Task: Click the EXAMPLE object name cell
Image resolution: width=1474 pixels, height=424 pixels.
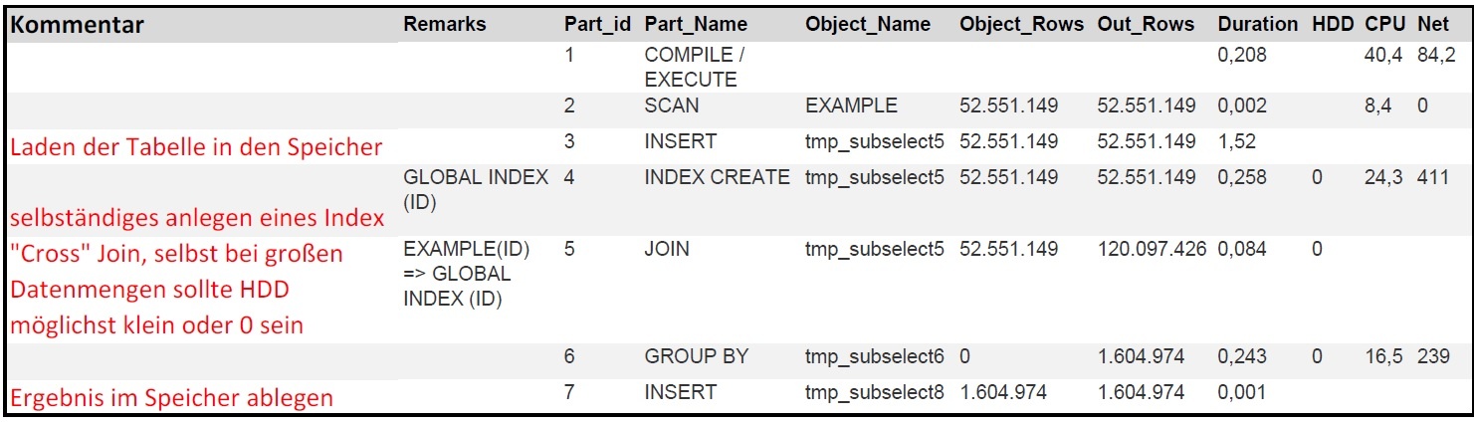Action: click(x=851, y=106)
